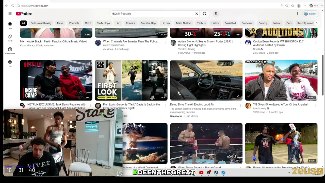Open the DAZN First Look thumbnail
The height and width of the screenshot is (183, 325).
pyautogui.click(x=131, y=80)
